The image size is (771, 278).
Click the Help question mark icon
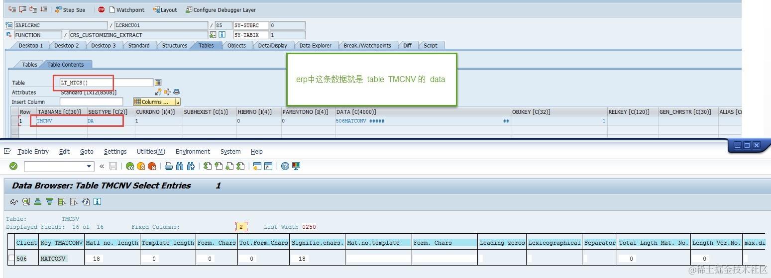tap(285, 166)
